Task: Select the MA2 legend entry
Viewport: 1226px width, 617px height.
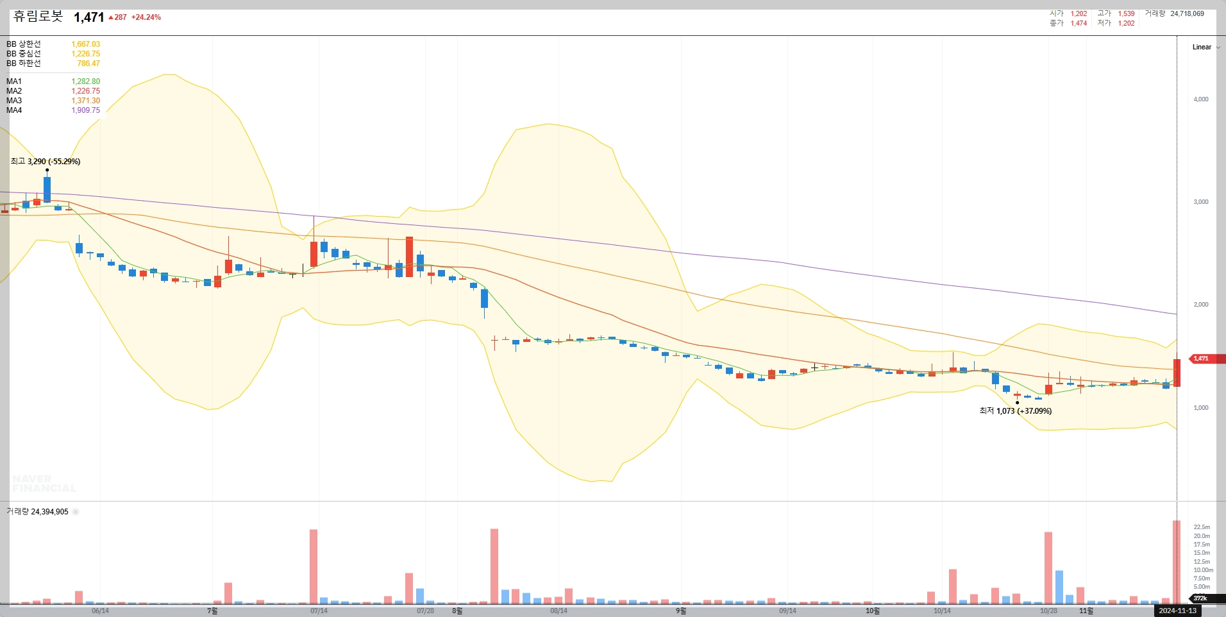Action: pos(14,91)
